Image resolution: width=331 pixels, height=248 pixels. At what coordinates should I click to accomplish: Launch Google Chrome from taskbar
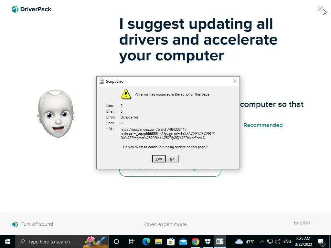(x=196, y=242)
